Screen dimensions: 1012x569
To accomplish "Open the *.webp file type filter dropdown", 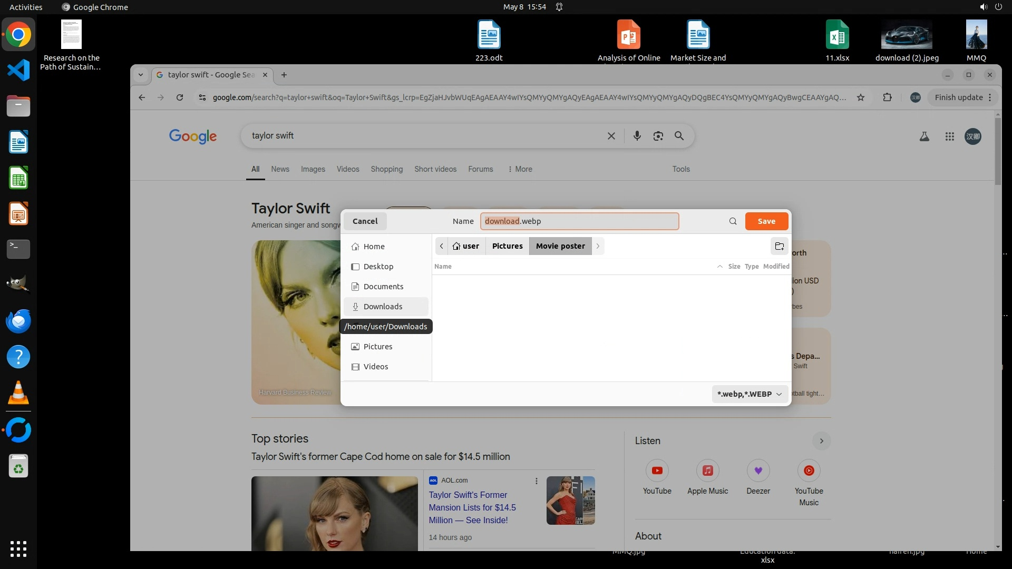I will click(750, 394).
